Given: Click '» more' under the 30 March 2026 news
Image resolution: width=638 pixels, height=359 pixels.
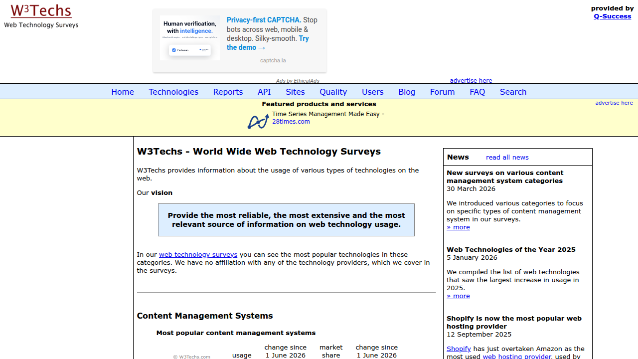Looking at the screenshot, I should 458,227.
